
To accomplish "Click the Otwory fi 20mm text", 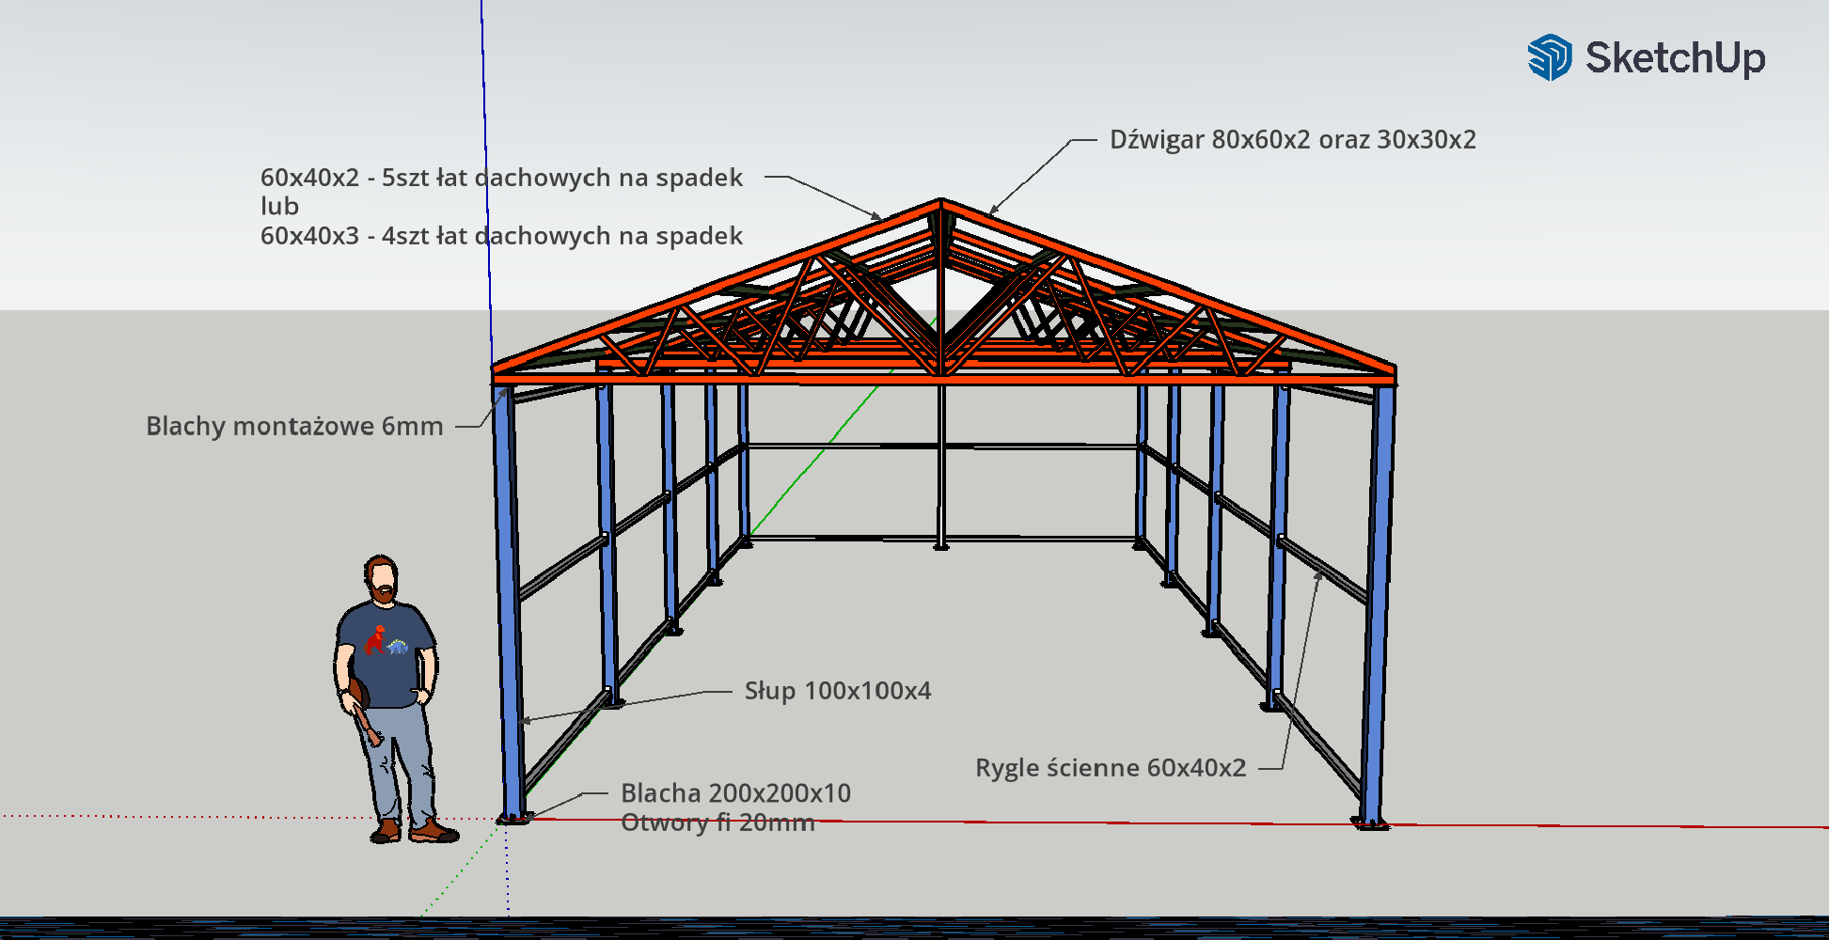I will pyautogui.click(x=717, y=822).
